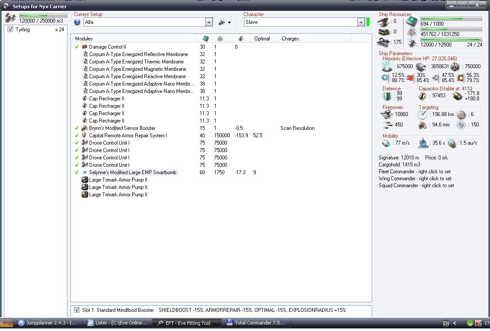Screen dimensions: 490x331
Task: Click Wing Commander right click to set
Action: pos(415,178)
